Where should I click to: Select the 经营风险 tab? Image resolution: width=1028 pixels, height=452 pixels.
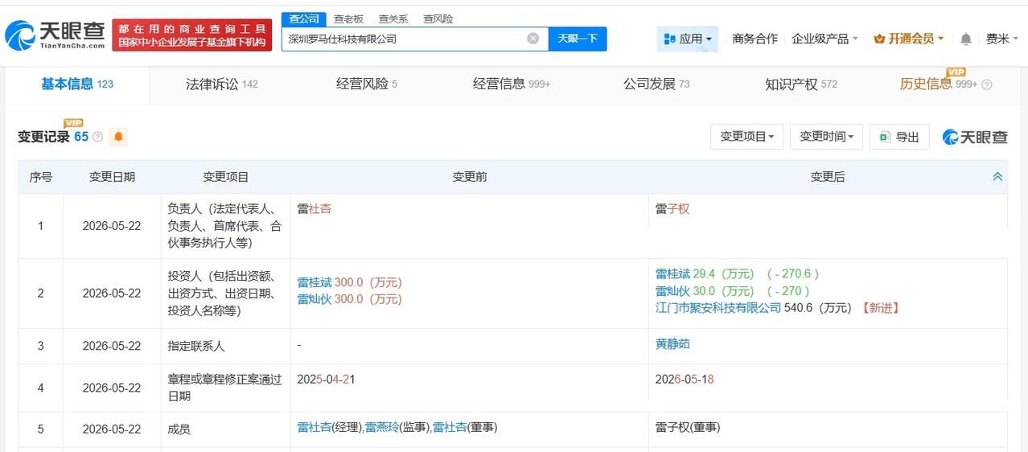click(x=366, y=84)
